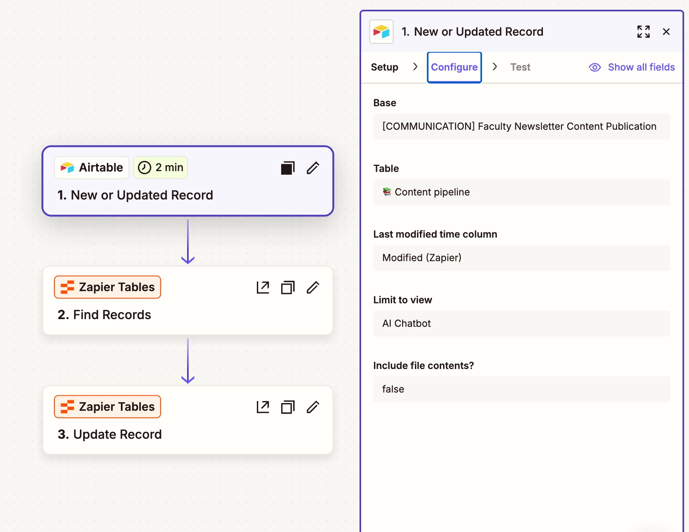Duplicate the Update Record step
The height and width of the screenshot is (532, 689).
coord(288,407)
